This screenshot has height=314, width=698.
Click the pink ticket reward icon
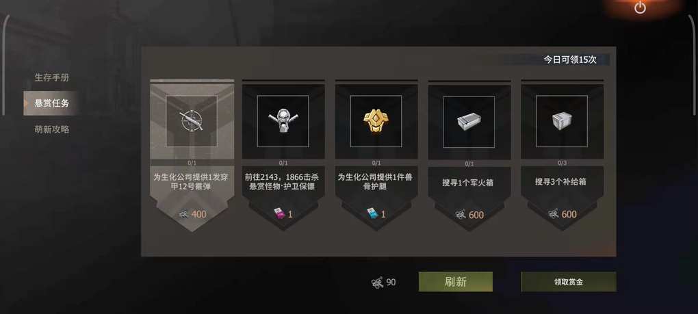point(279,214)
